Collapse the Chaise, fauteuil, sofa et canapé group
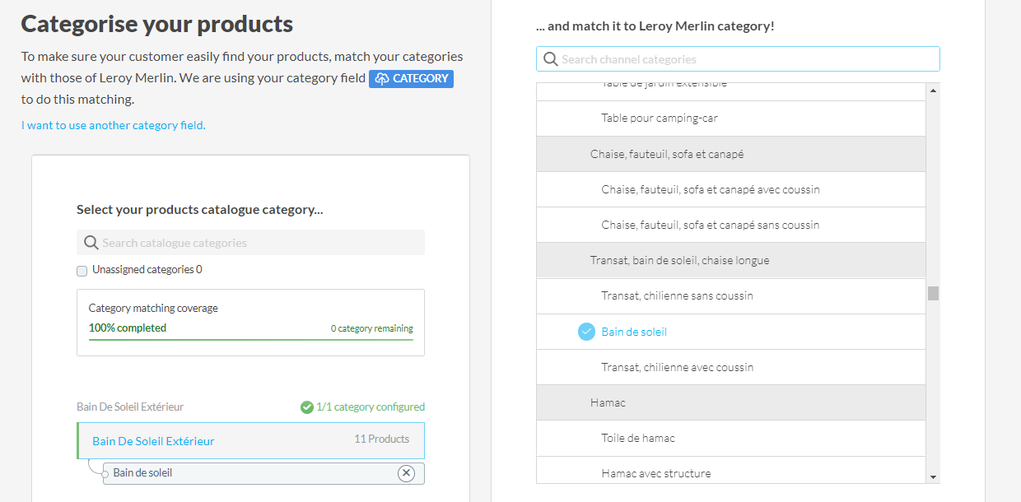Viewport: 1021px width, 502px height. click(x=667, y=155)
